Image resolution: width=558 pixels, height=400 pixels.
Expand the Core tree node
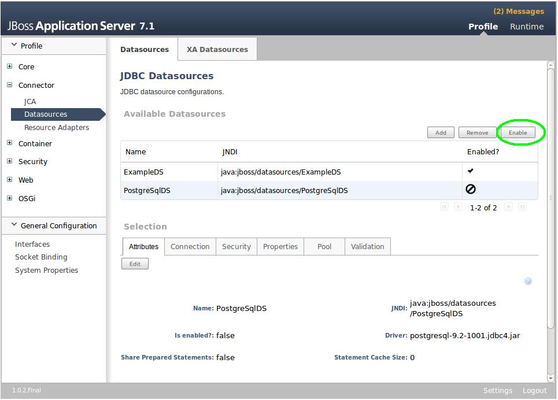(10, 66)
